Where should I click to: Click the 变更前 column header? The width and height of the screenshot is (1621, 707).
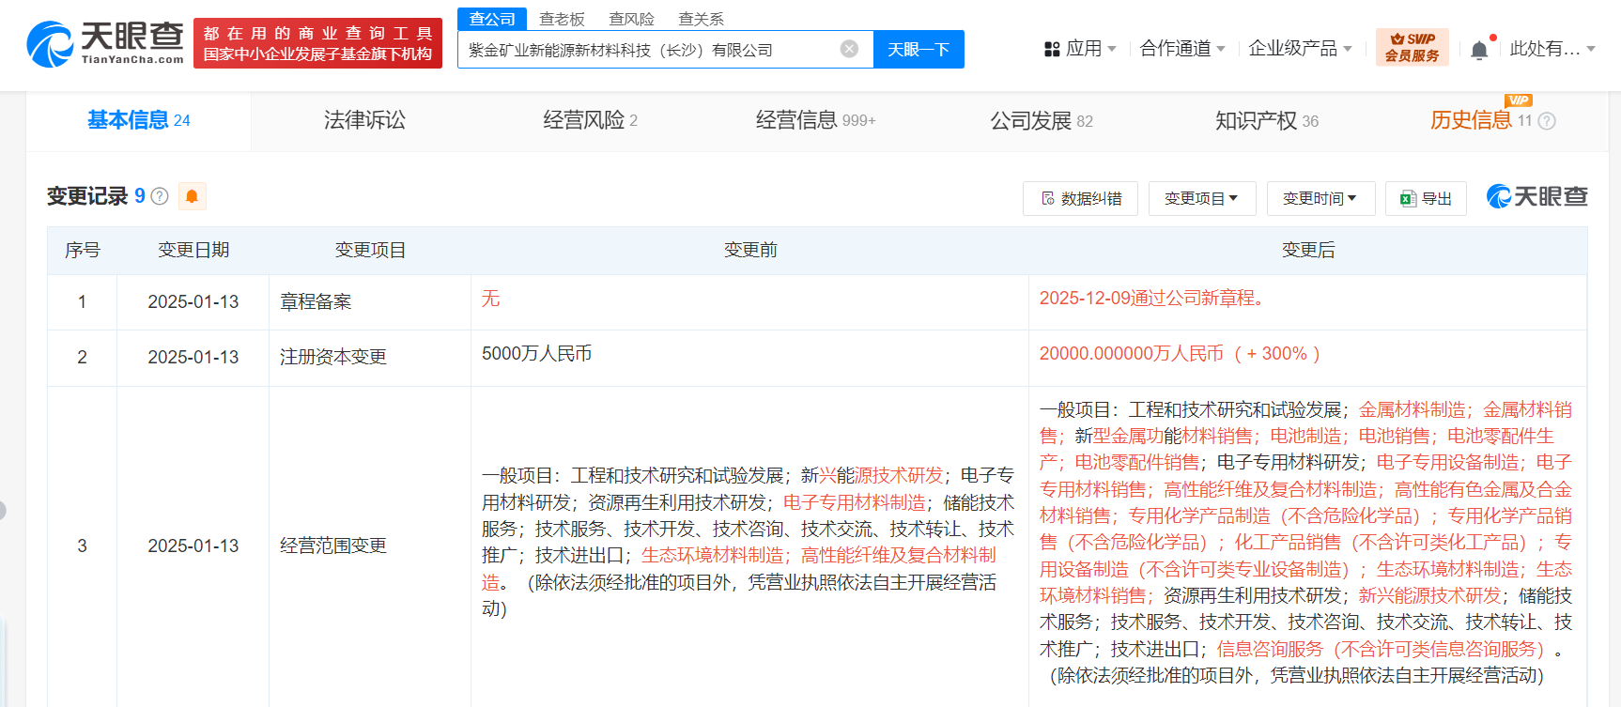750,250
